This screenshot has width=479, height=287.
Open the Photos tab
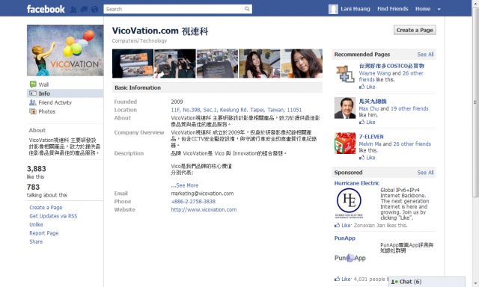[x=46, y=111]
